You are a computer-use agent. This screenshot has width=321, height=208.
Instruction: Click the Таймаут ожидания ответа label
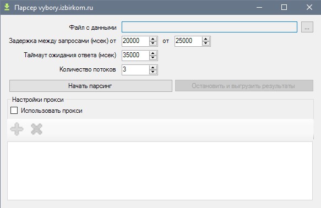(x=70, y=55)
